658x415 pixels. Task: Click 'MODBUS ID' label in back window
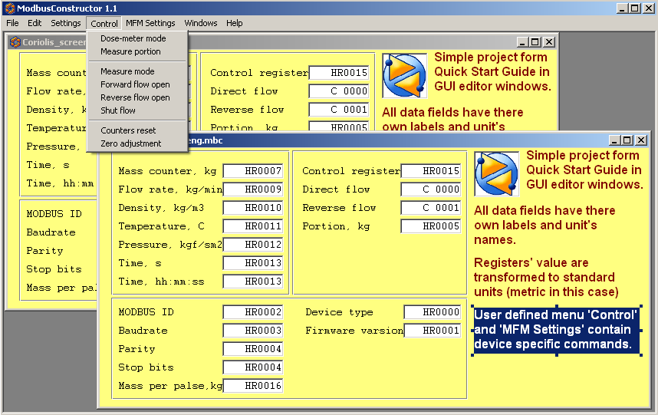point(54,214)
